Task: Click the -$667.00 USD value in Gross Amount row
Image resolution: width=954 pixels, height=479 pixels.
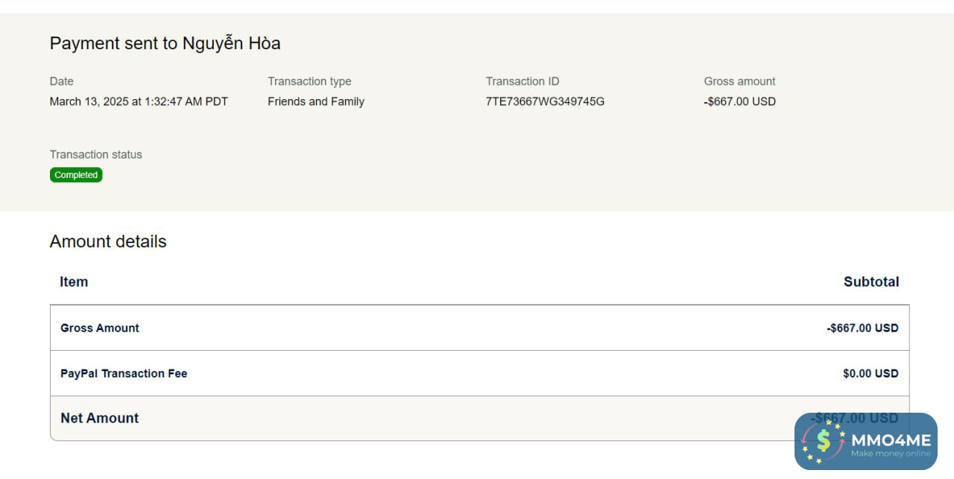Action: click(862, 328)
